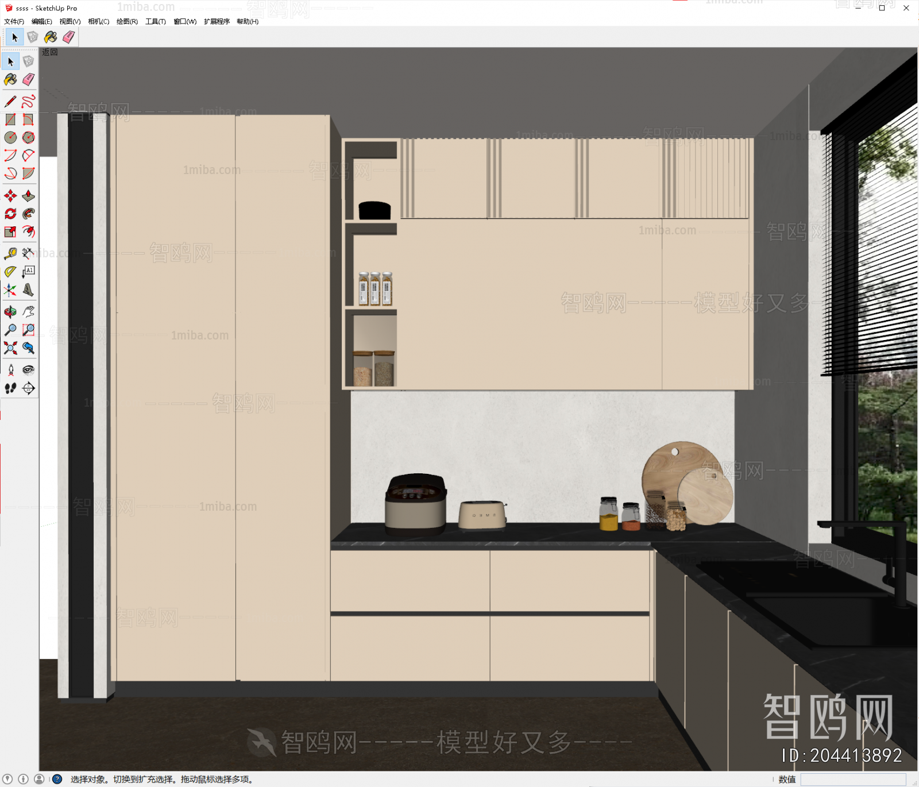This screenshot has height=787, width=919.
Task: Activate the Circle tool
Action: [10, 137]
